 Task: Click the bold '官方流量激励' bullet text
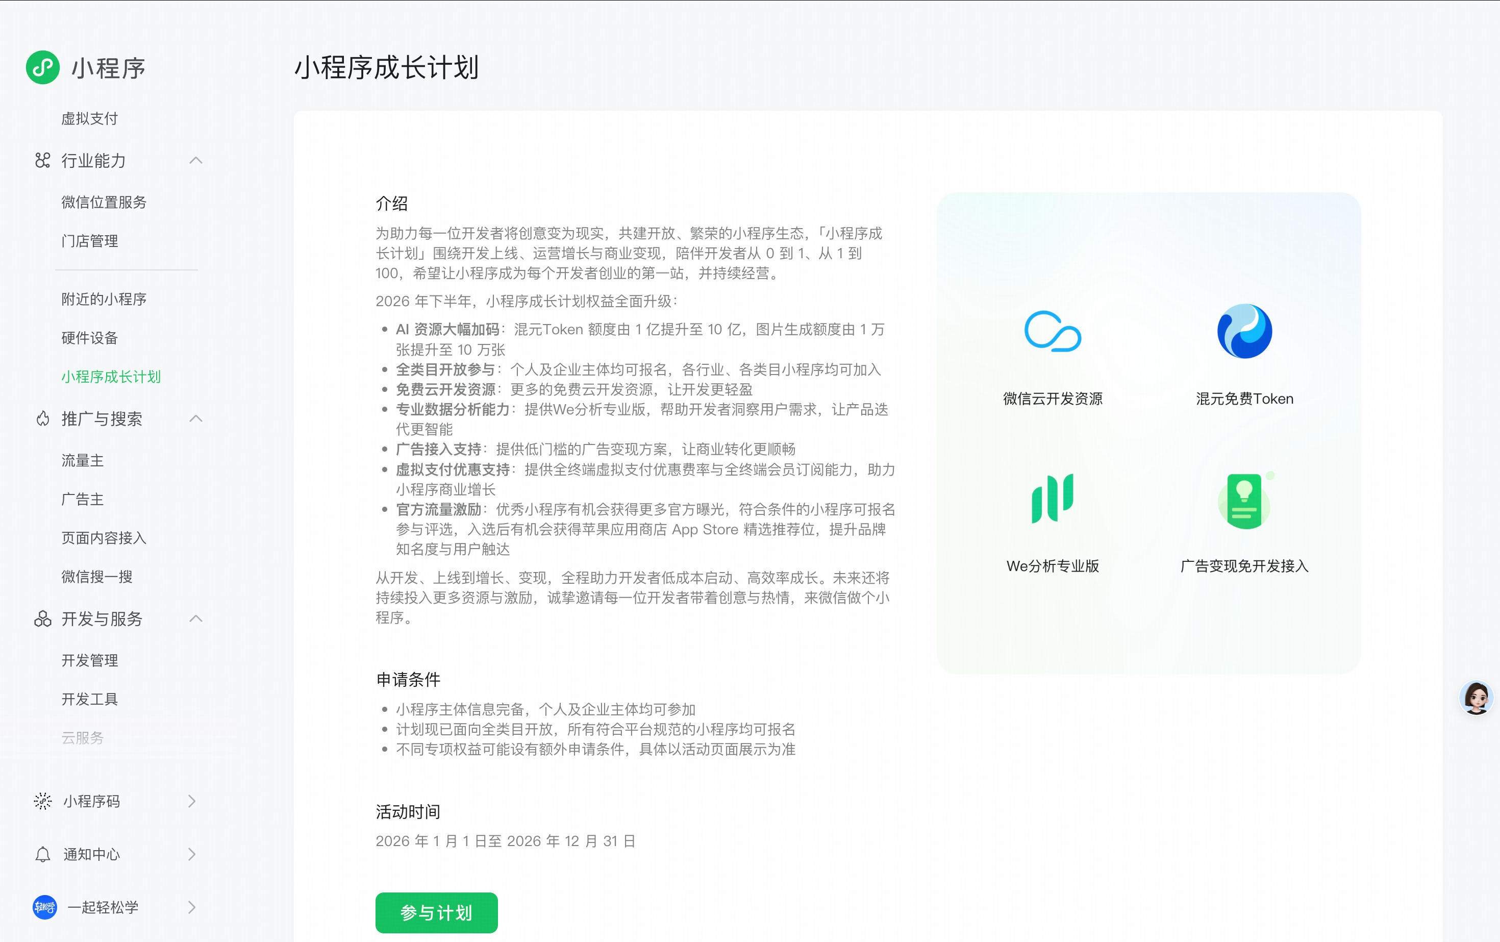[x=439, y=510]
